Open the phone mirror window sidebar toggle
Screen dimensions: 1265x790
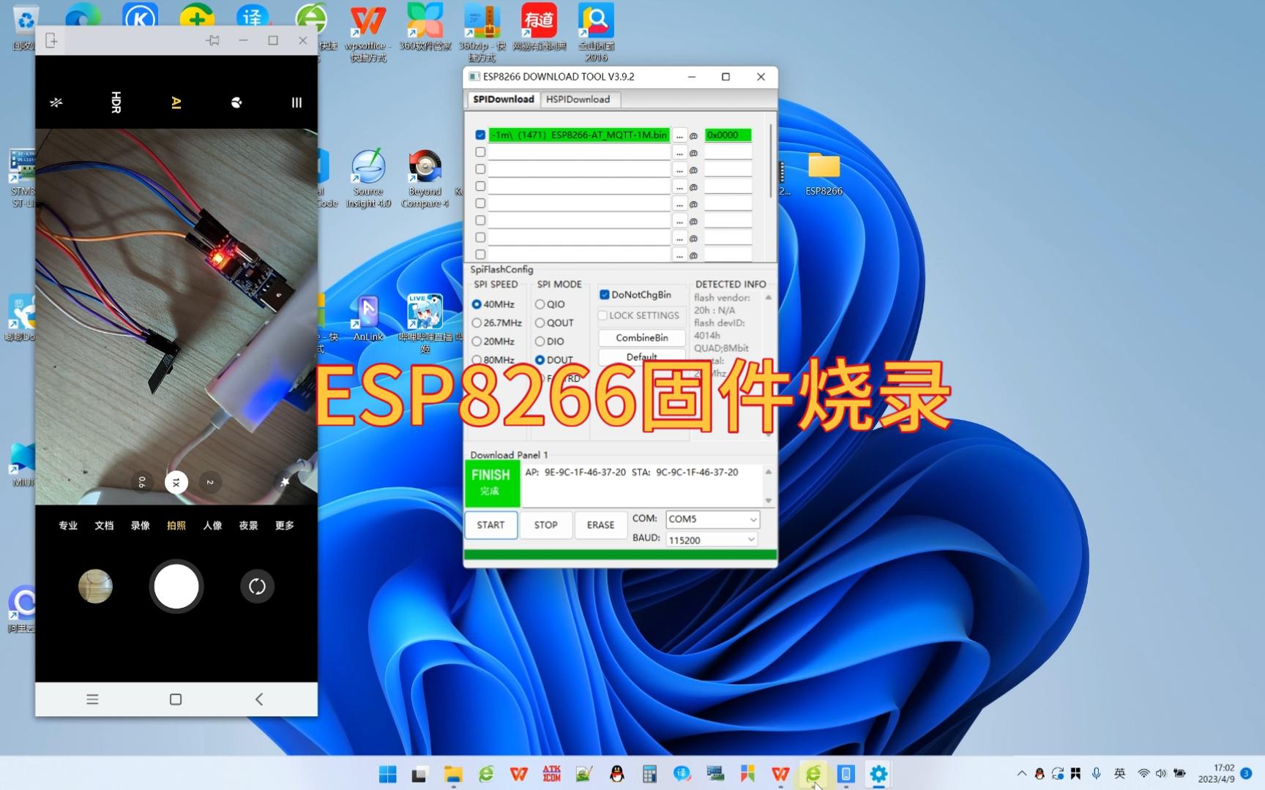click(51, 40)
